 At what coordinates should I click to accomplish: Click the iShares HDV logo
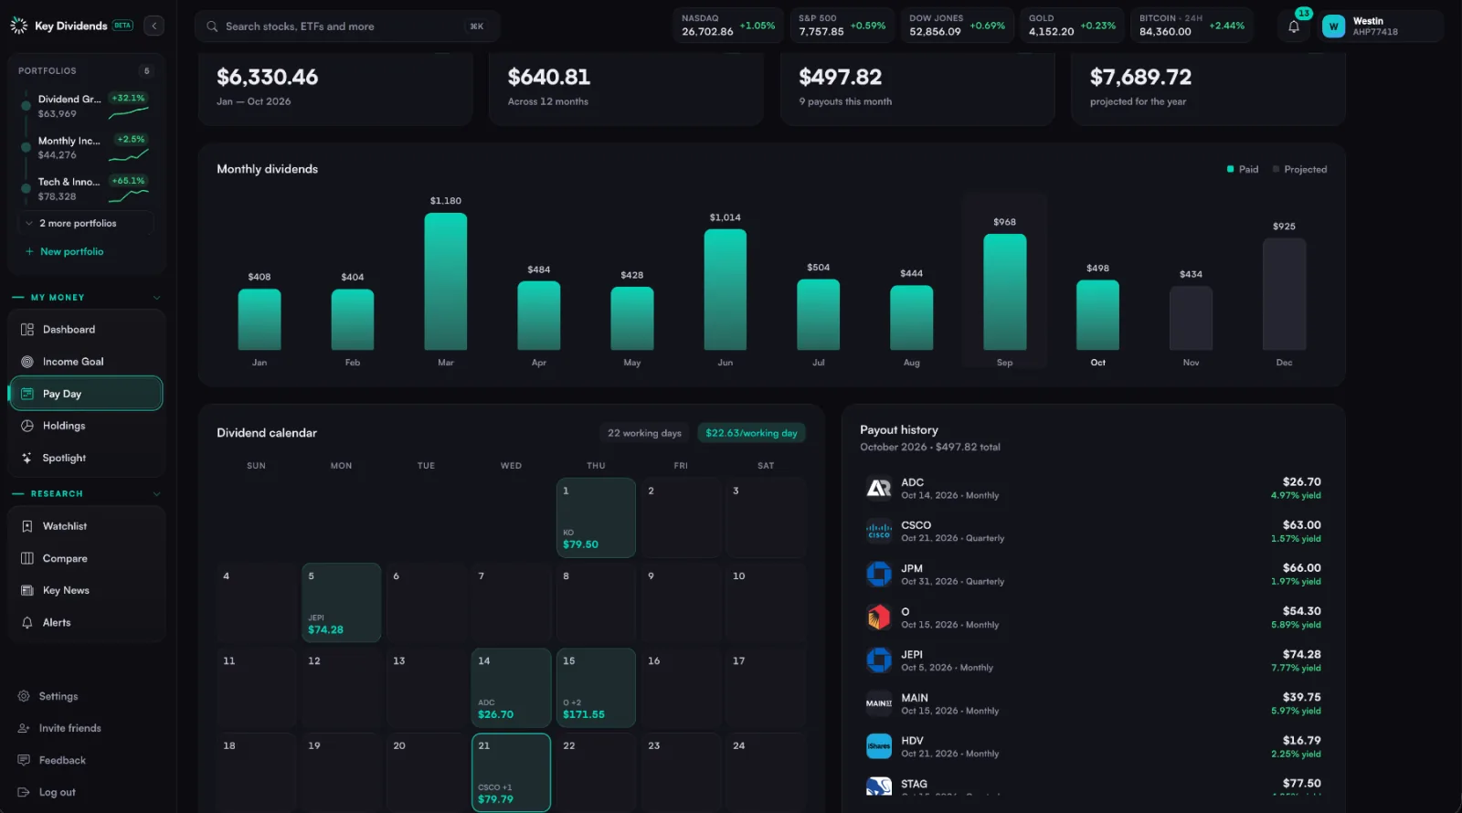879,746
